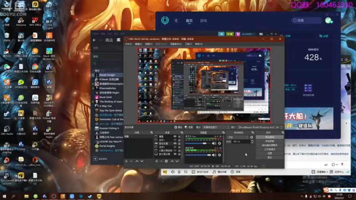This screenshot has height=200, width=356.
Task: Collapse the recent games group in Steam
Action: pos(93,71)
